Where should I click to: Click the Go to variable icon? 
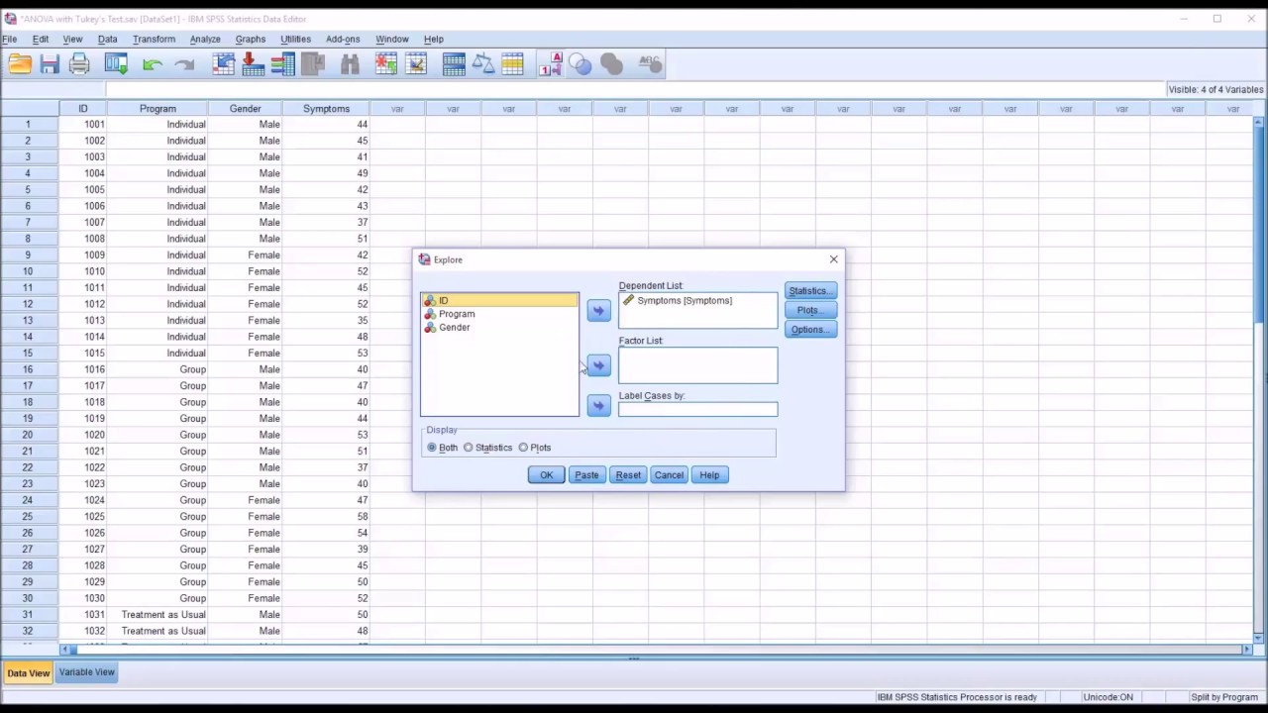click(x=253, y=64)
